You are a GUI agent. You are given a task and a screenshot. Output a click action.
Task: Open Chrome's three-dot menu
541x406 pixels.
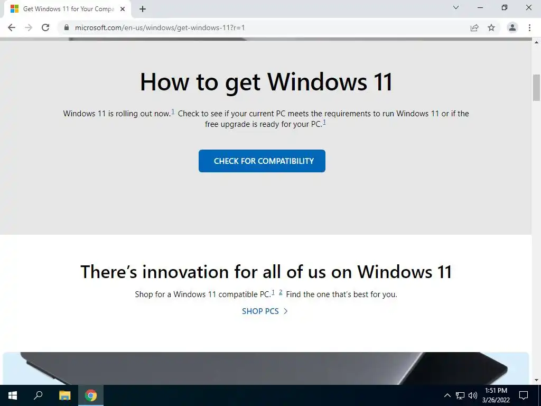click(x=529, y=27)
